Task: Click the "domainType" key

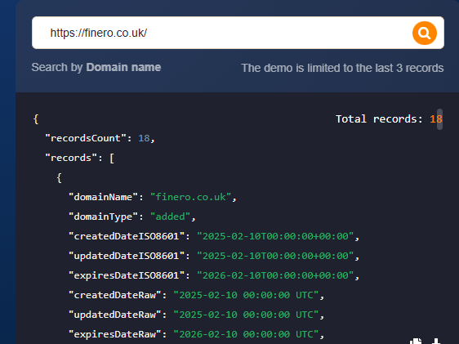Action: point(103,217)
